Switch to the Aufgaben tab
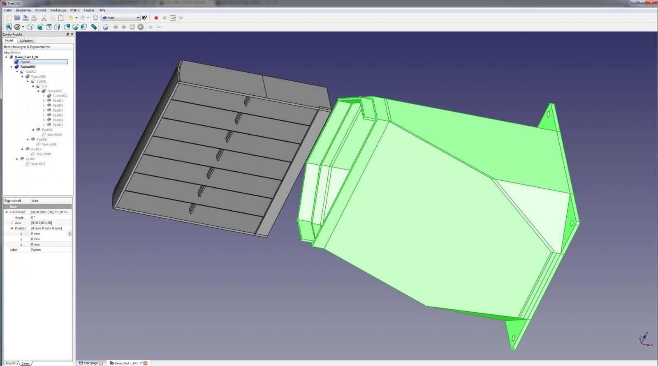 pos(26,41)
